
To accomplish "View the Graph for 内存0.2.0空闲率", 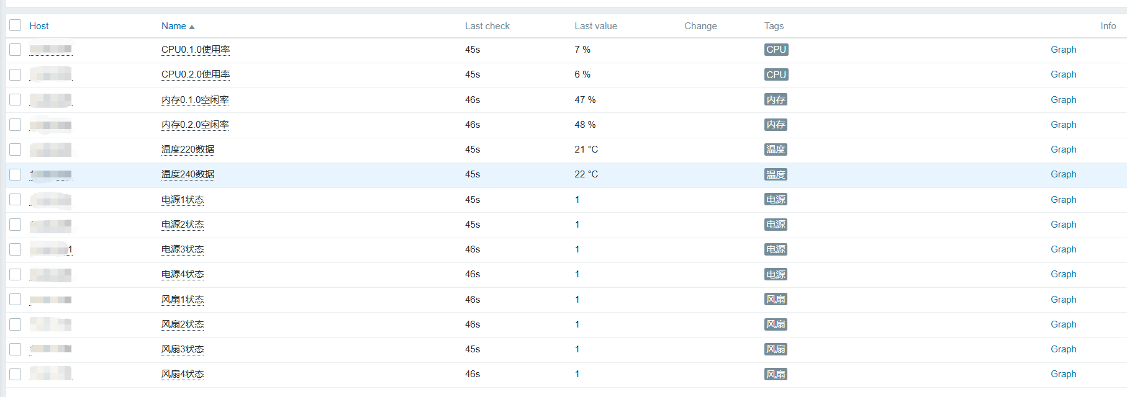I will [x=1063, y=125].
